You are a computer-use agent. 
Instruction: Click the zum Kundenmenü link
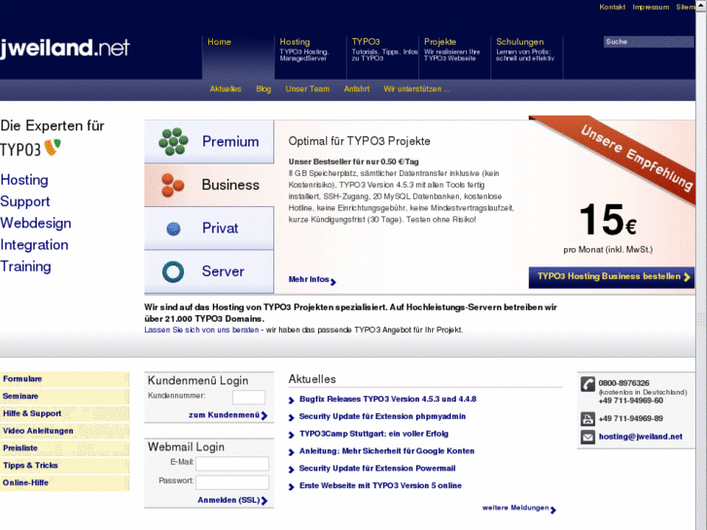pos(224,415)
